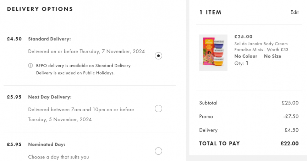Select the Standard Delivery radio button
Viewport: 307px width, 161px height.
(x=158, y=56)
